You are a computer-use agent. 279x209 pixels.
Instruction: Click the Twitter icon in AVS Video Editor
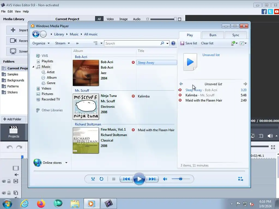pyautogui.click(x=270, y=11)
